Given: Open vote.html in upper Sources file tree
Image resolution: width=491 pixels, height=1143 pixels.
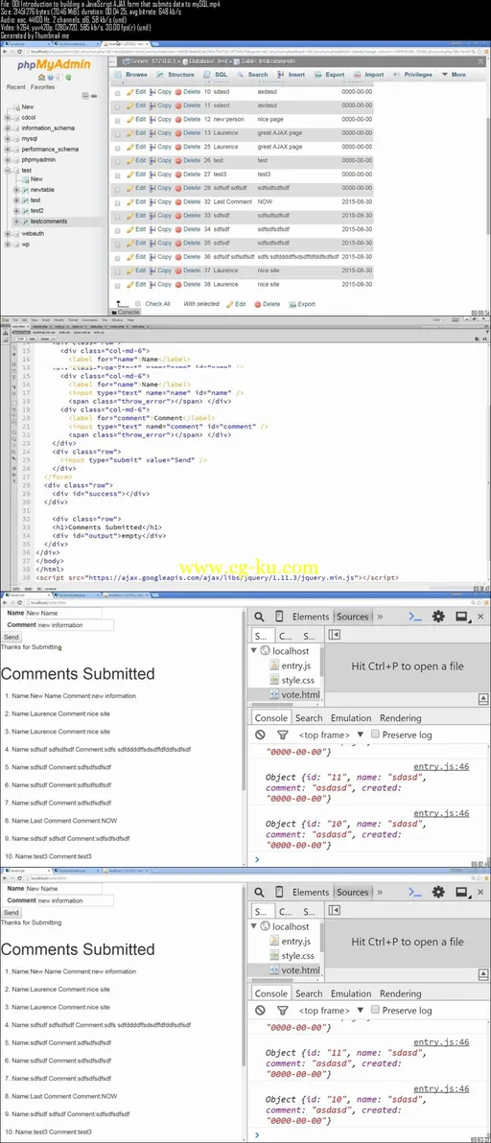Looking at the screenshot, I should [300, 694].
